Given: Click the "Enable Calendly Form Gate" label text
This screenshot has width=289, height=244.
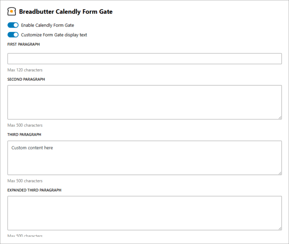Looking at the screenshot, I should point(47,25).
